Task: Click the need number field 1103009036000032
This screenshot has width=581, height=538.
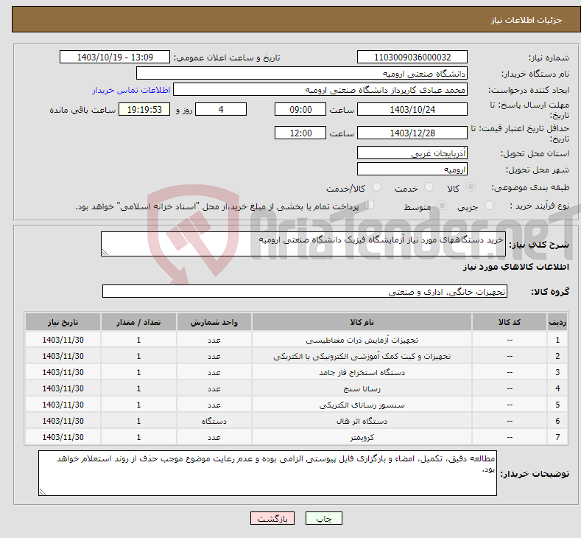Action: (412, 57)
